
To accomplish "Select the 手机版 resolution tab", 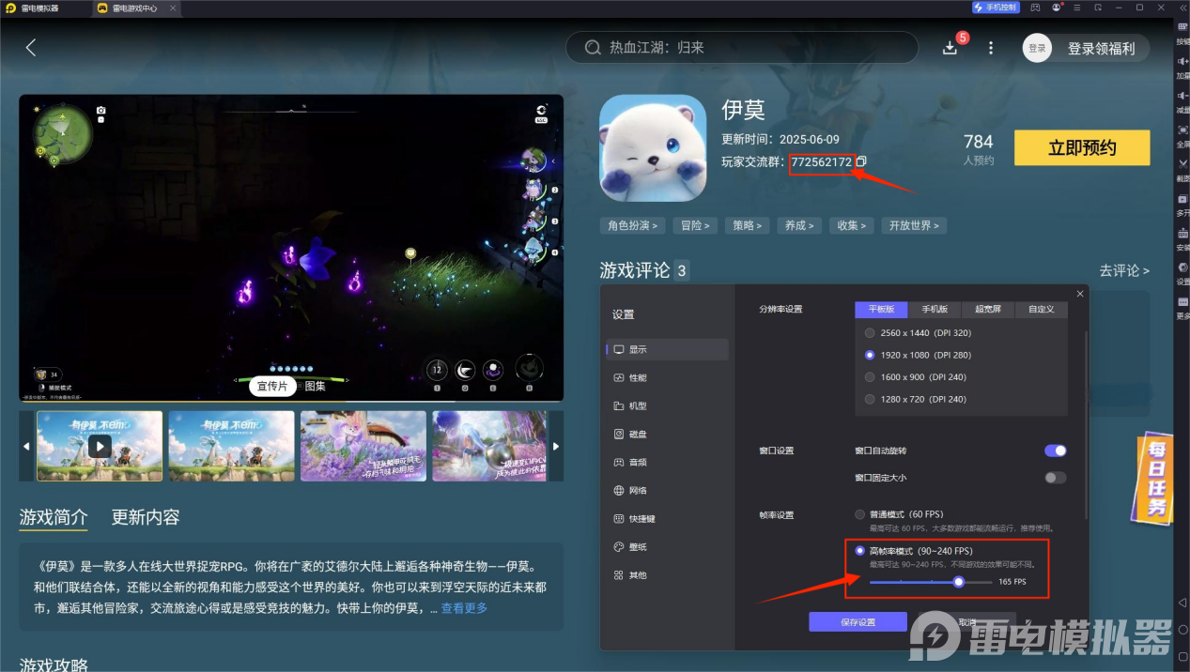I will click(935, 310).
